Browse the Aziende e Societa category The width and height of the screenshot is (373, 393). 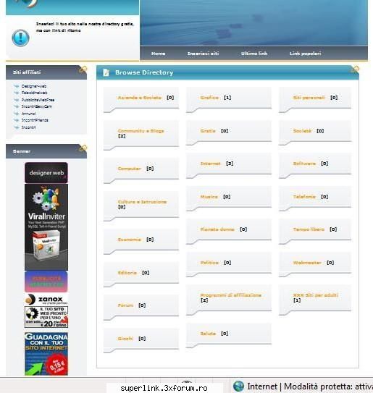click(140, 98)
